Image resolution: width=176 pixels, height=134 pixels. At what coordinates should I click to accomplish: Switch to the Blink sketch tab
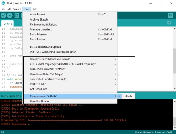pos(8,24)
